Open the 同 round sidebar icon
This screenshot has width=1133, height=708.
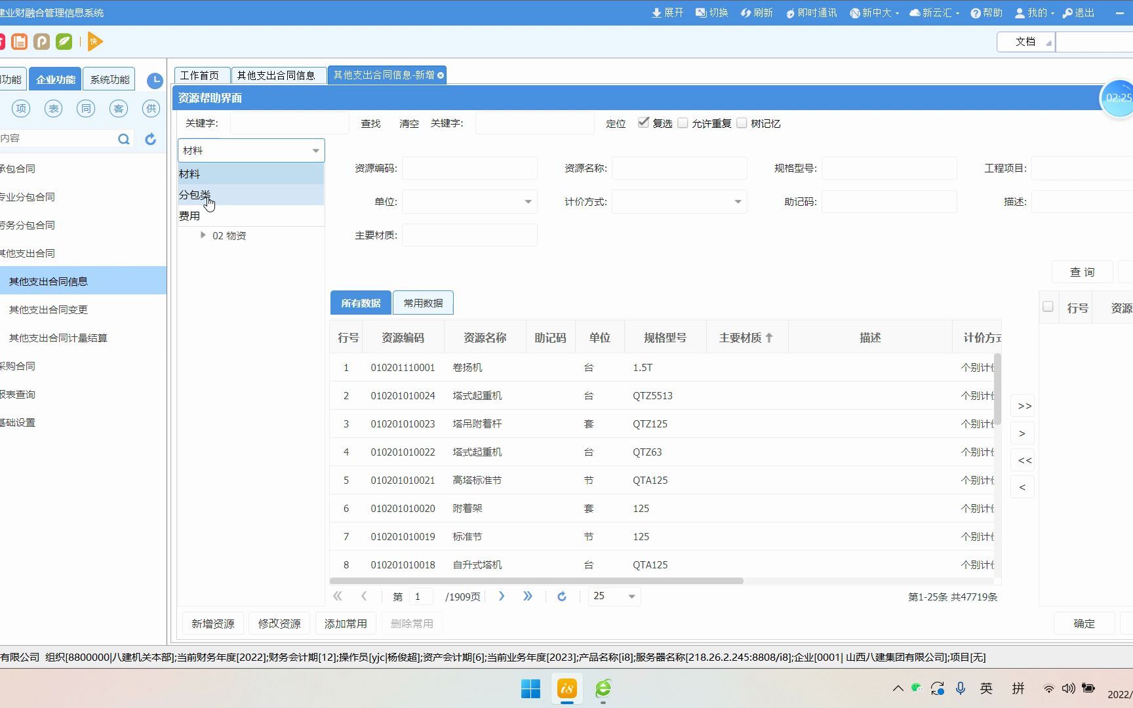click(x=86, y=108)
